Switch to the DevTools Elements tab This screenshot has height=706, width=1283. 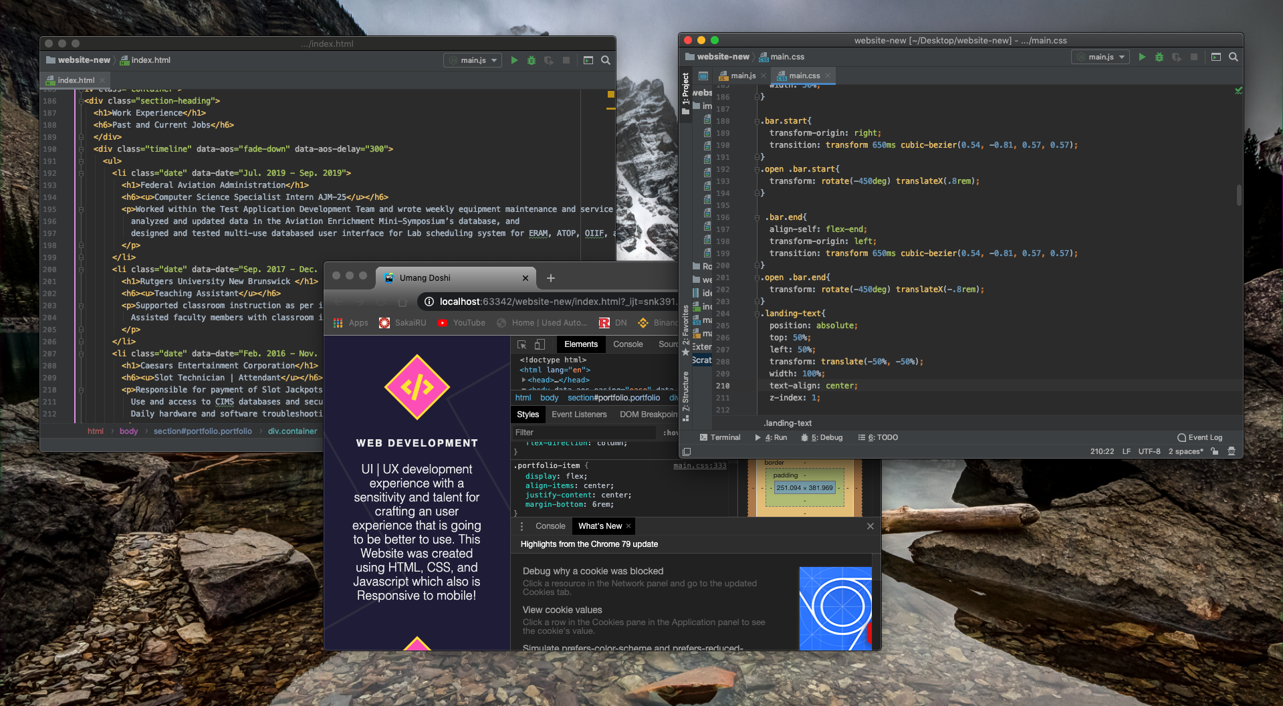[581, 344]
